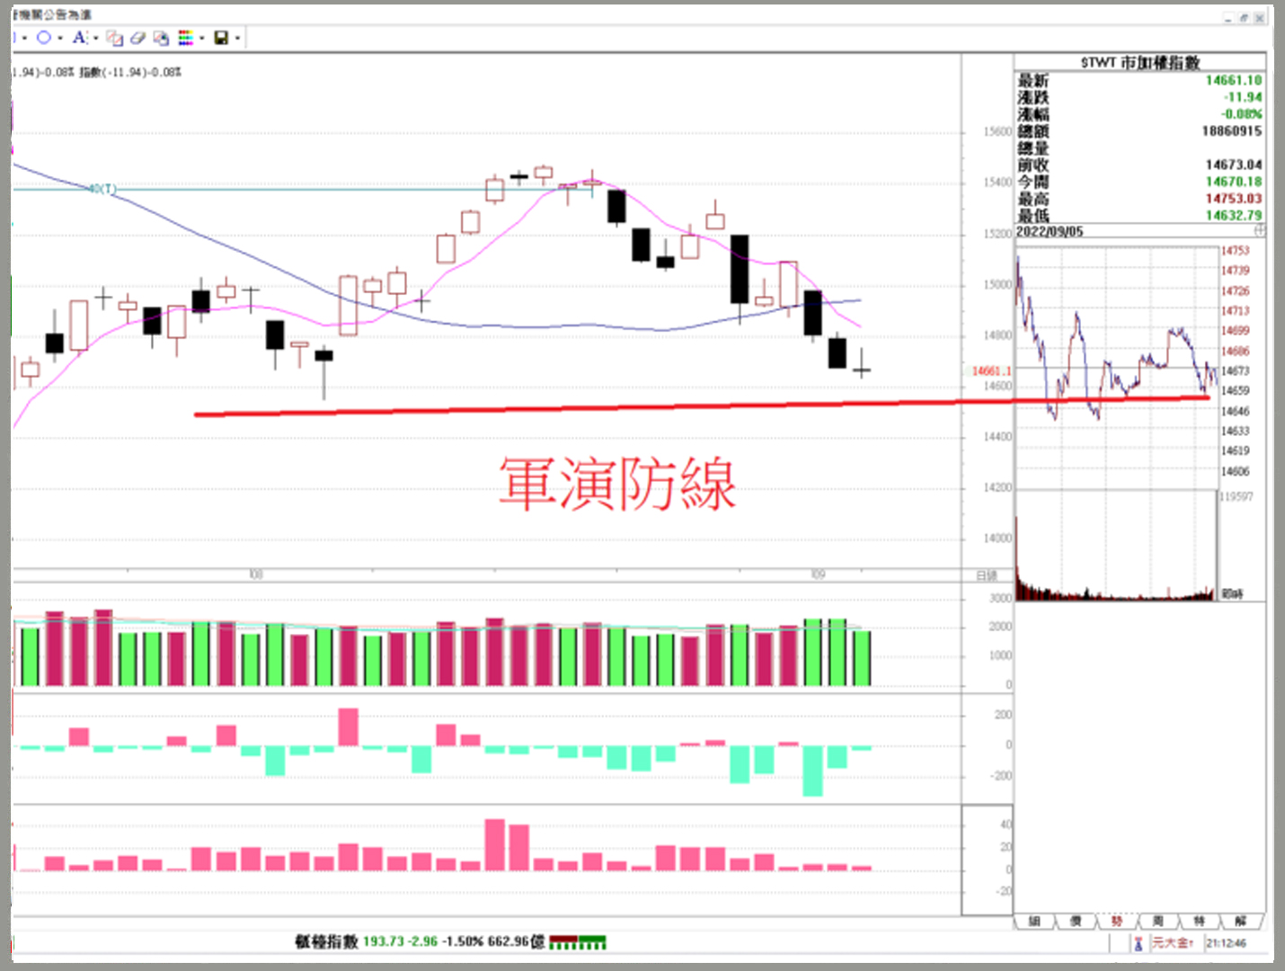This screenshot has width=1285, height=971.
Task: Click the delete all drawings icon
Action: tap(161, 38)
